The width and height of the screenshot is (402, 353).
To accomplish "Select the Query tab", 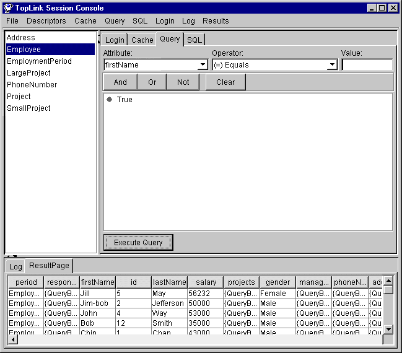I will [170, 39].
